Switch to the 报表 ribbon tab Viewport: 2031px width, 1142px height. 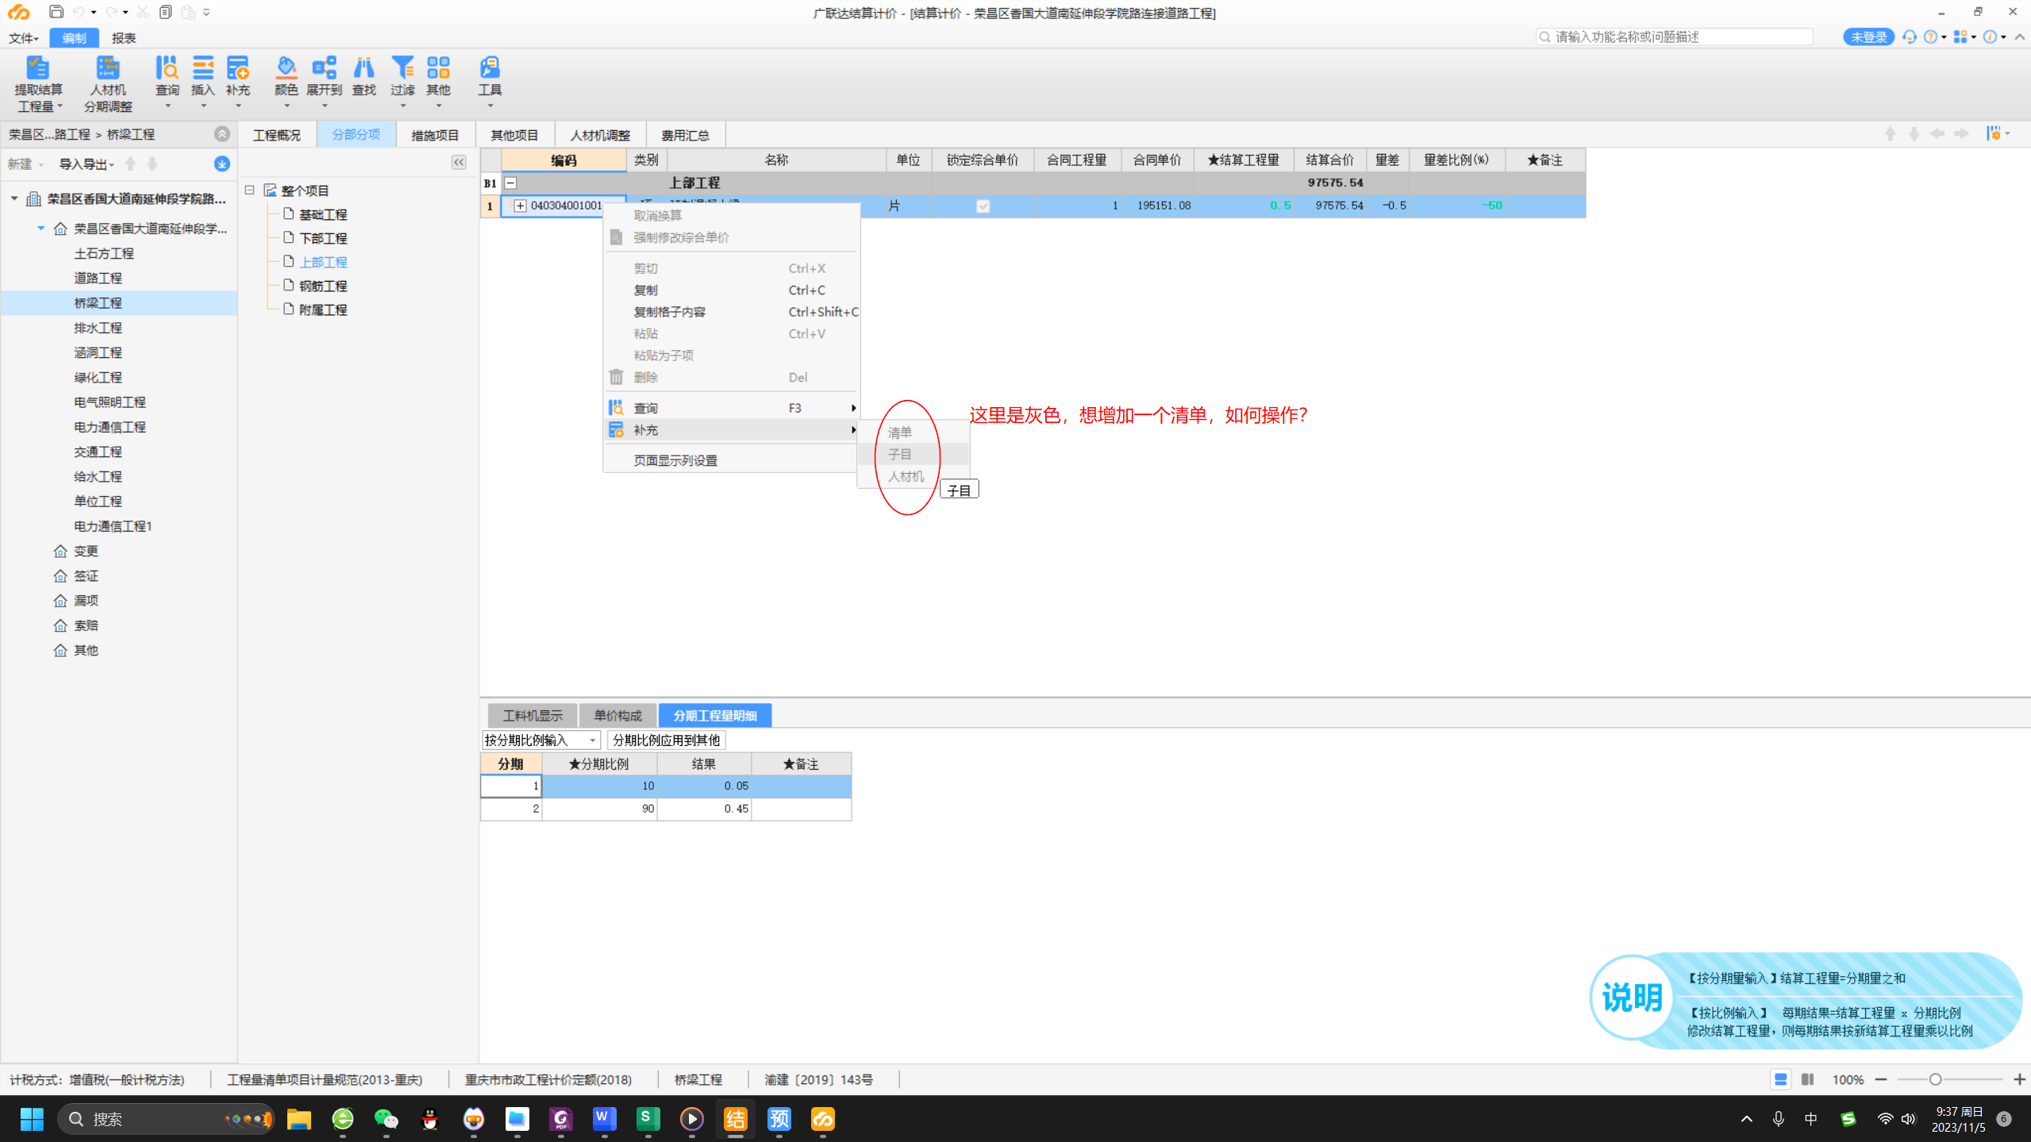pos(124,37)
